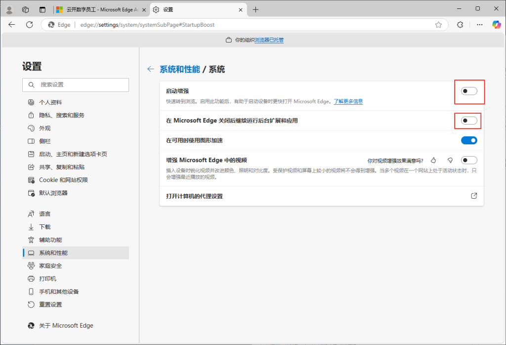This screenshot has height=345, width=506.
Task: Open 隐私、搜索和服务 settings section
Action: click(76, 115)
